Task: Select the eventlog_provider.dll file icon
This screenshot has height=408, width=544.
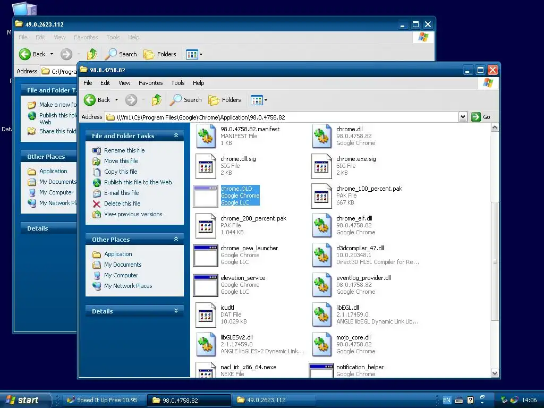Action: [321, 285]
